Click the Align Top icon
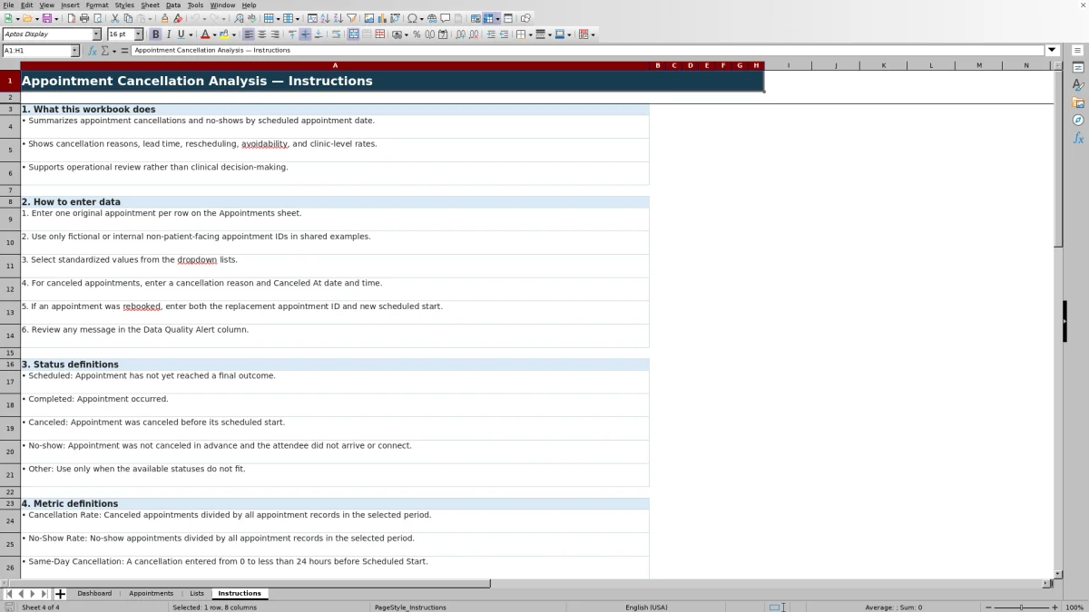 tap(292, 34)
